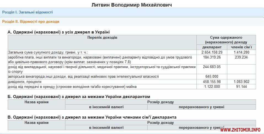This screenshot has height=134, width=264.
Task: Click the family salary value 239.234
Action: point(241,57)
